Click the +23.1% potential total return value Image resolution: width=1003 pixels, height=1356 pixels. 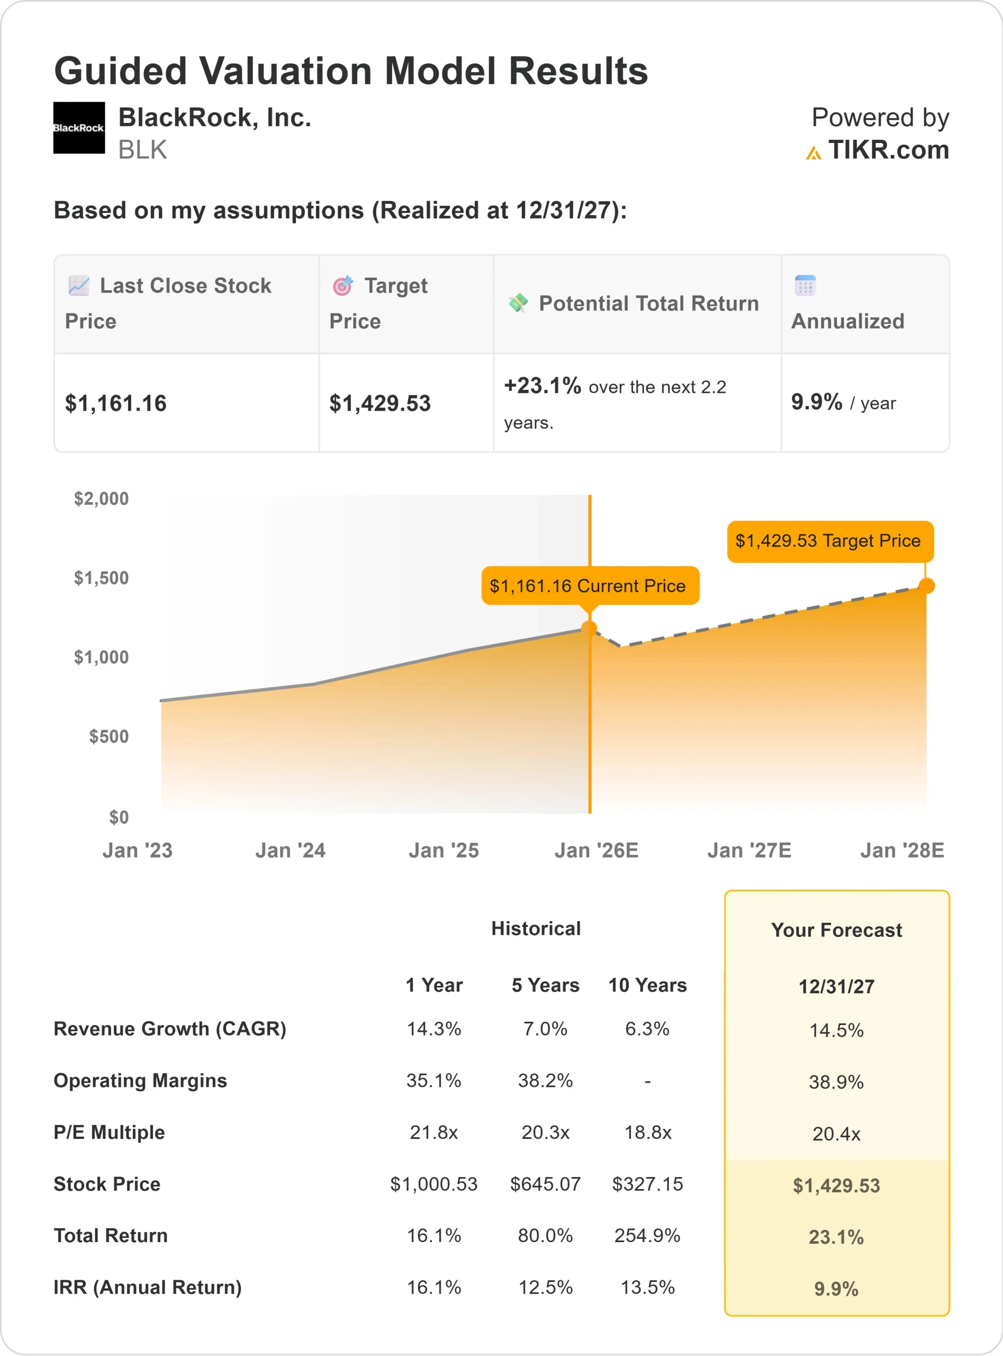pos(542,386)
